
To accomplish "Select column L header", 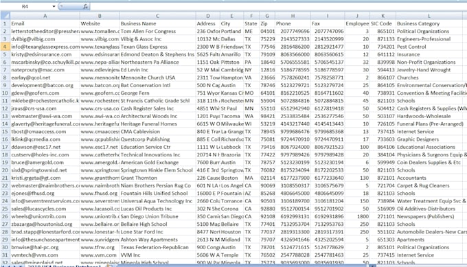I will pos(429,16).
